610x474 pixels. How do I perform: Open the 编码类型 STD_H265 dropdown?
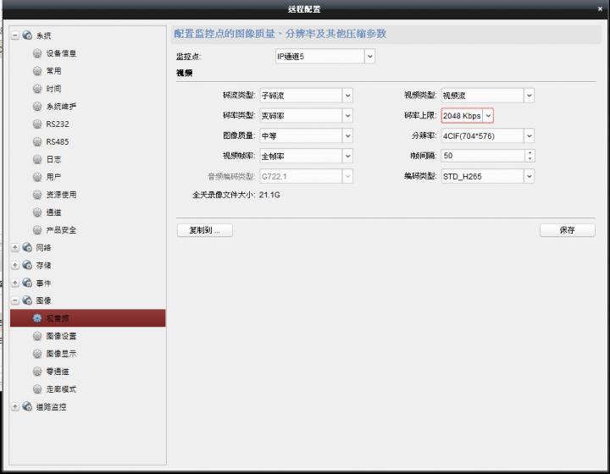(529, 176)
